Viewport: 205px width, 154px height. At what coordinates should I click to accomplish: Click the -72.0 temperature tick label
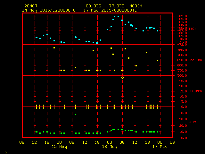point(182,45)
